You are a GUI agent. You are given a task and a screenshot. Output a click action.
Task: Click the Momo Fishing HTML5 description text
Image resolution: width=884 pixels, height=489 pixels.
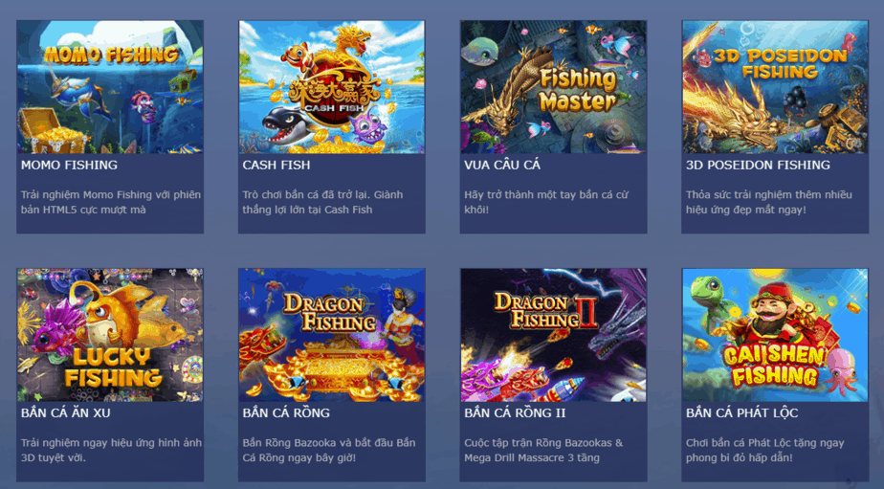point(111,202)
